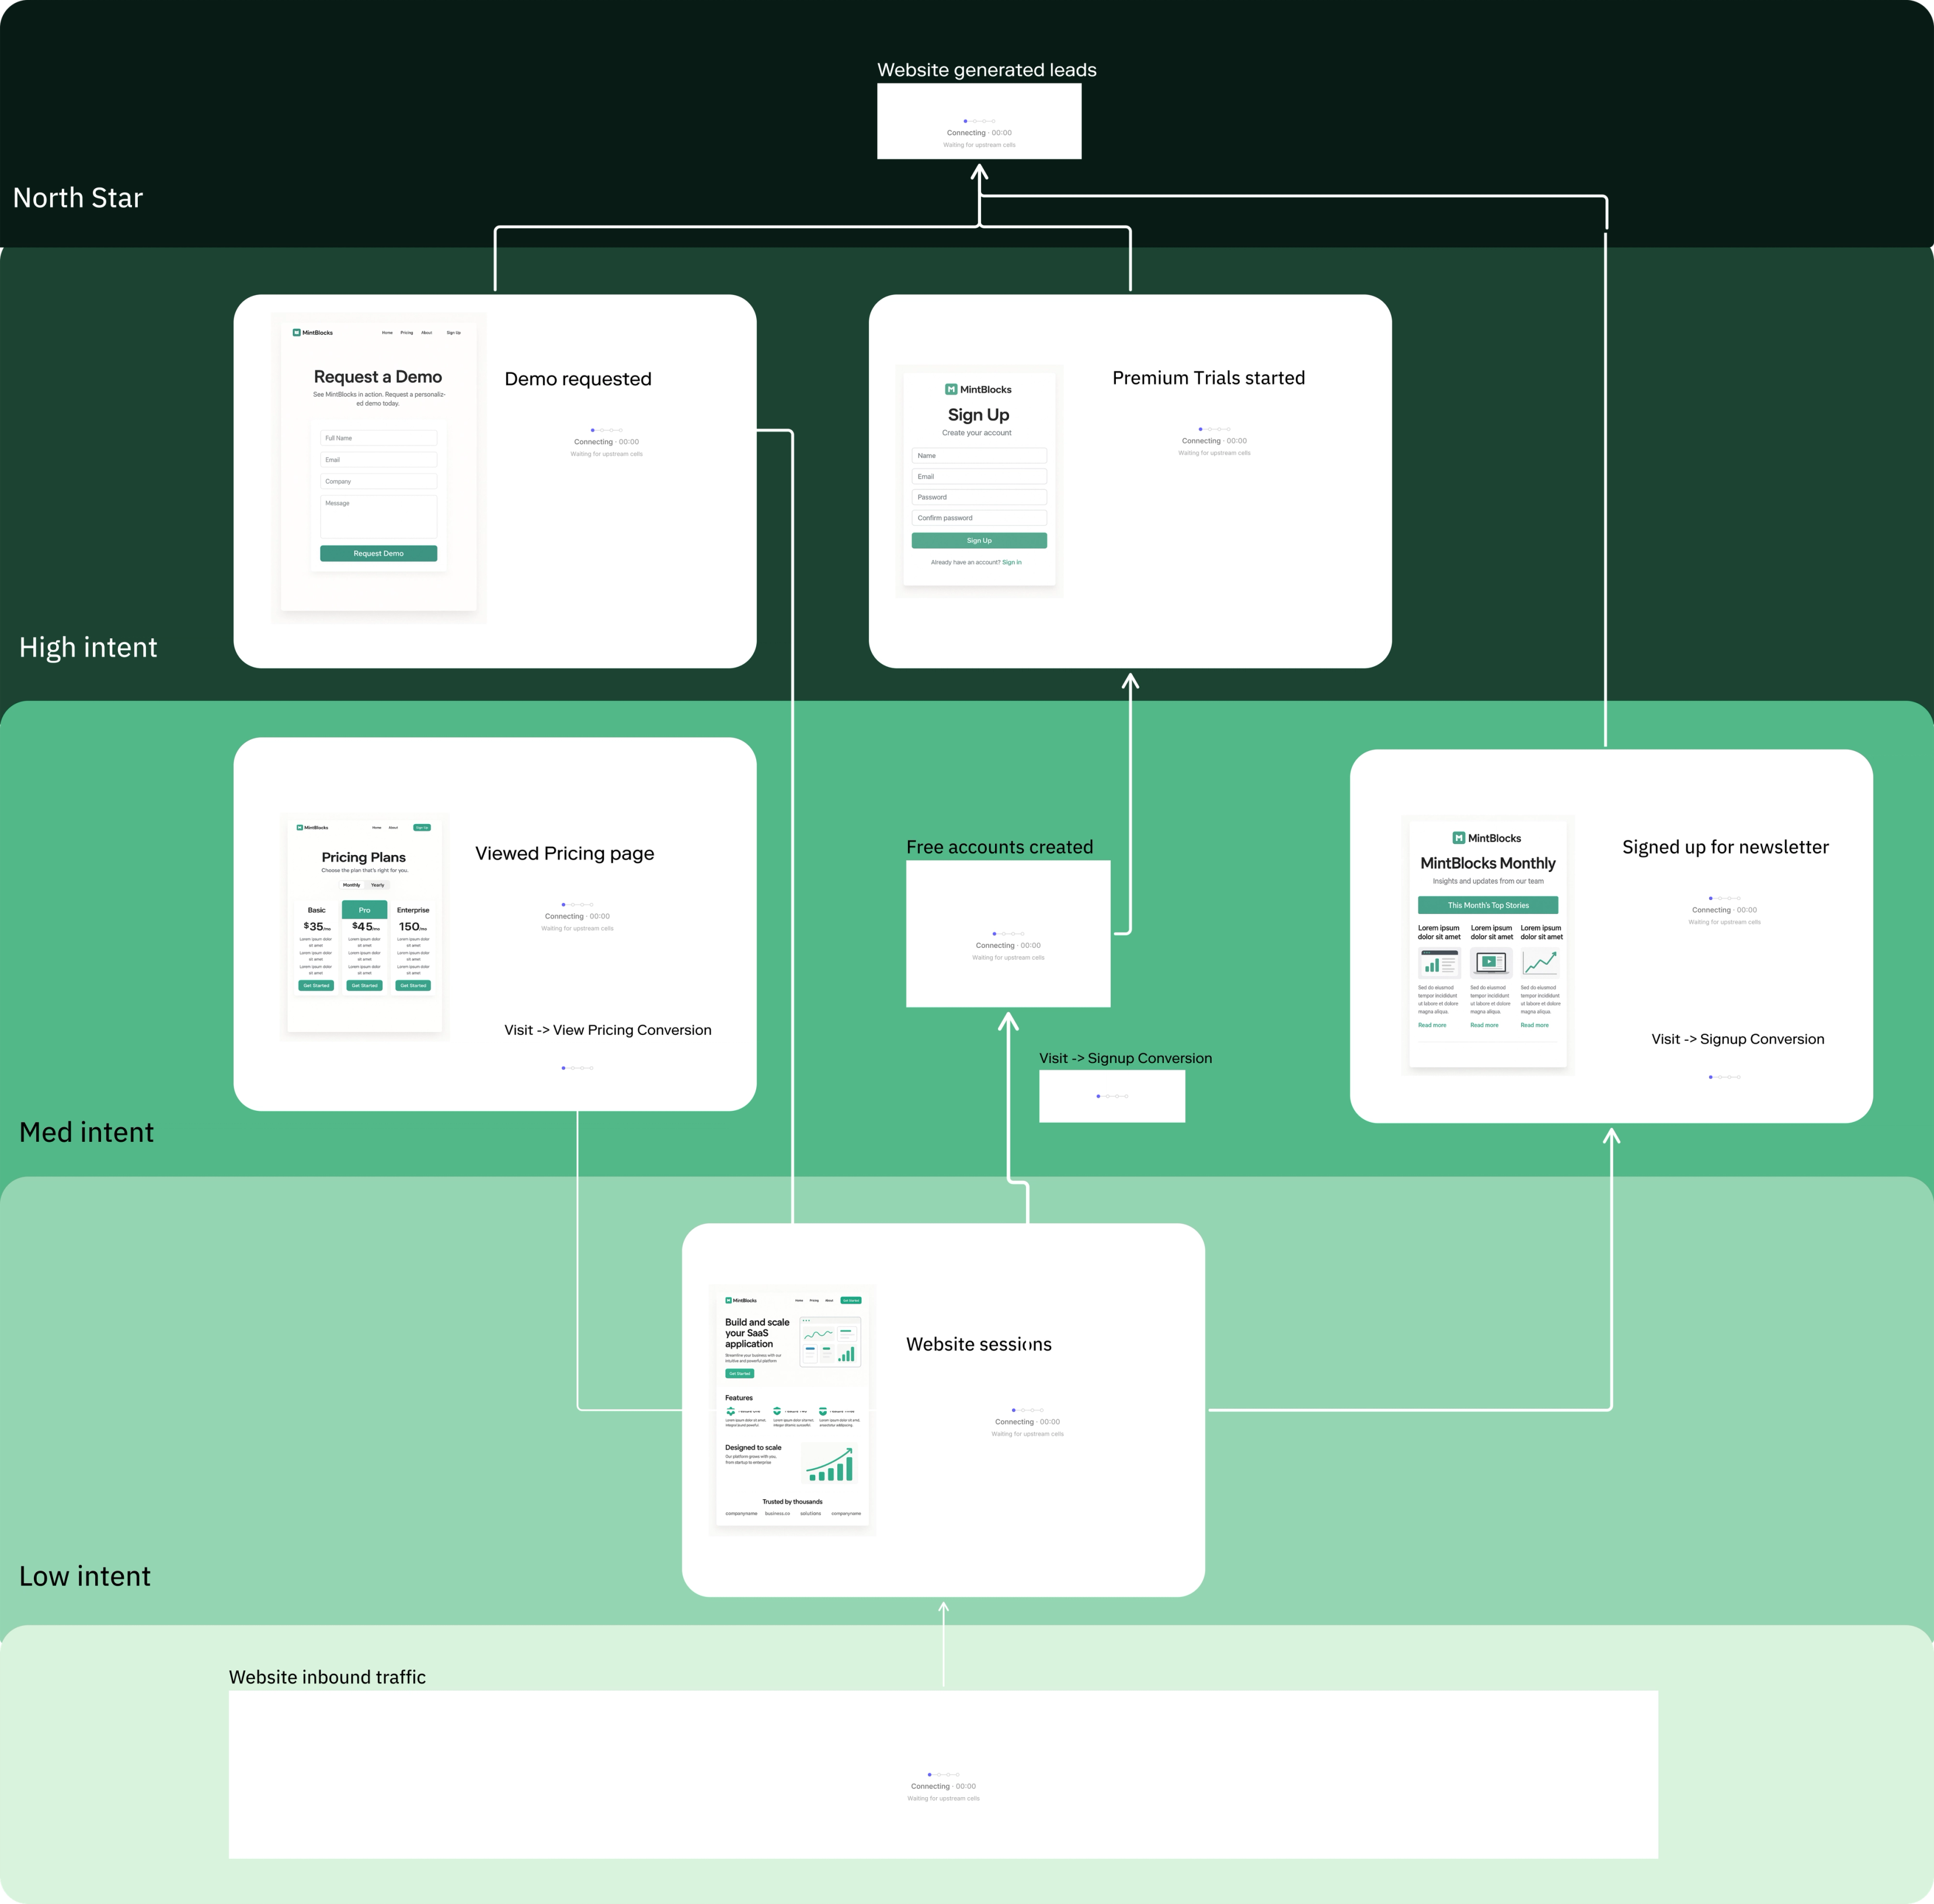
Task: Click Get Started under the Pro plan
Action: click(364, 985)
